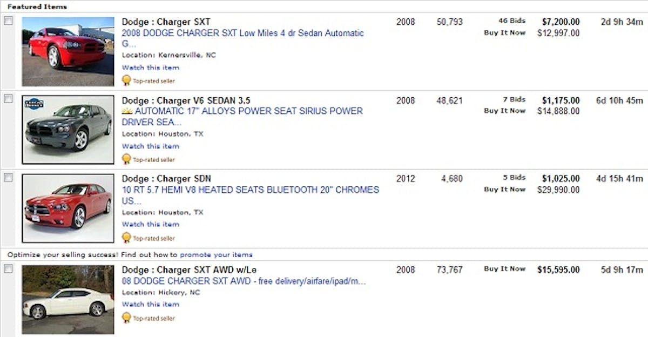Click top-rated seller ribbon icon for Charger SDN listing
The image size is (648, 337).
126,238
